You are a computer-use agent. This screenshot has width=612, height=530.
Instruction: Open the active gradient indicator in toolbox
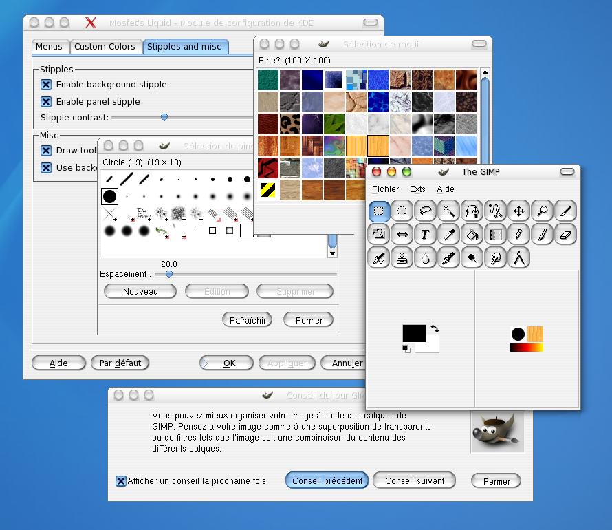[x=527, y=348]
